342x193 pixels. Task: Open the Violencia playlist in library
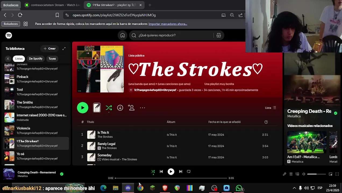[x=36, y=130]
